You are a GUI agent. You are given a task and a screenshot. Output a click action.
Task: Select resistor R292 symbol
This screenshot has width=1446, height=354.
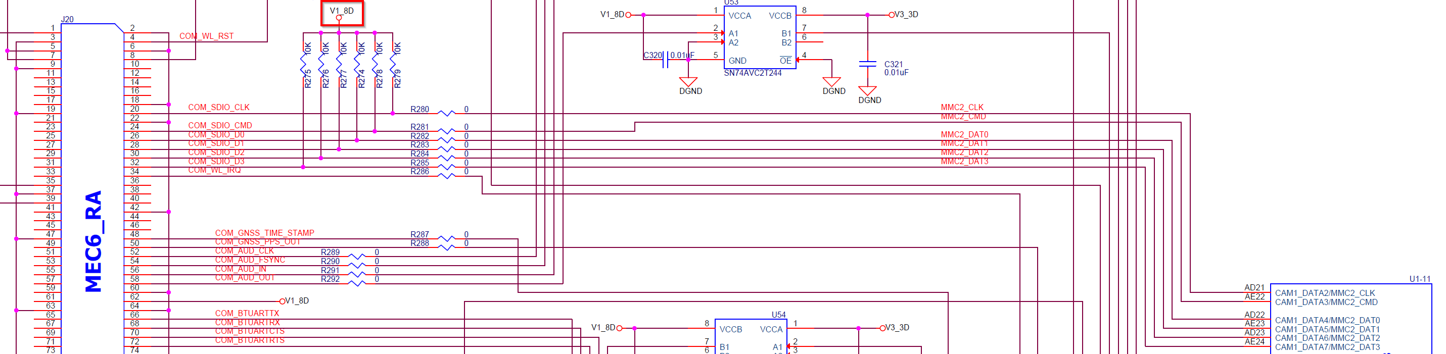pyautogui.click(x=357, y=283)
